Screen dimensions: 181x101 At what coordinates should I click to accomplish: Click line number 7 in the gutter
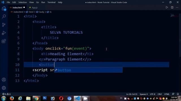(18, 49)
